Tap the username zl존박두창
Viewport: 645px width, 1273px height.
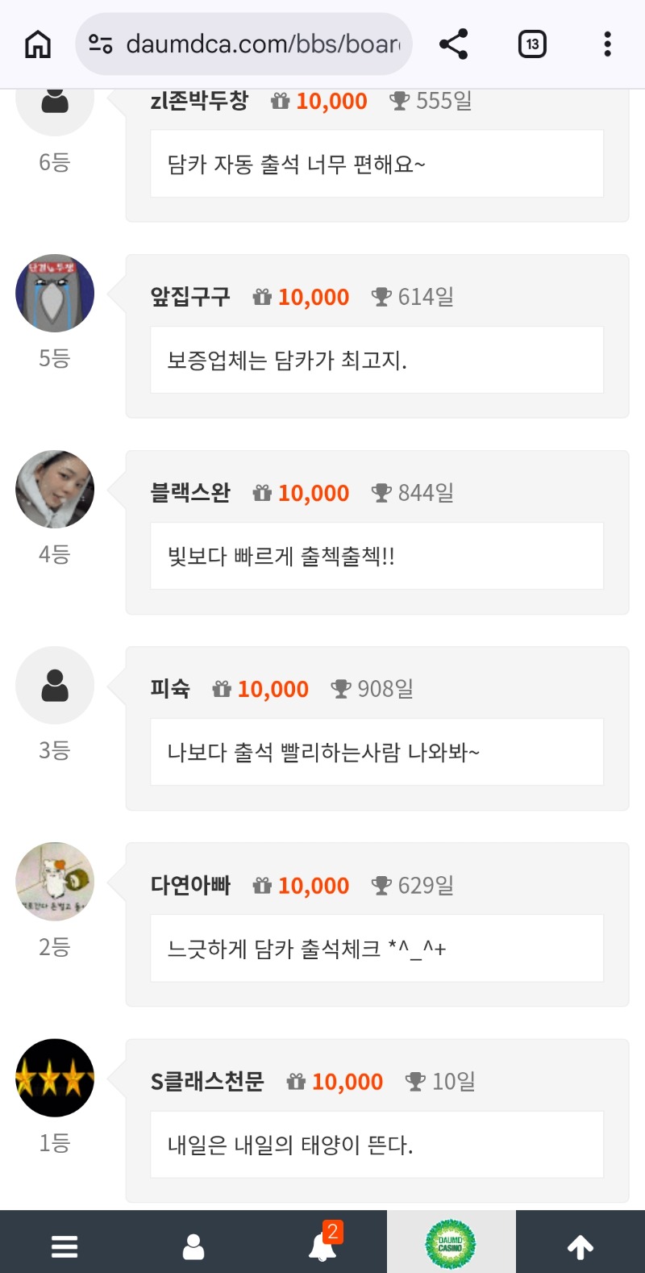[x=199, y=101]
